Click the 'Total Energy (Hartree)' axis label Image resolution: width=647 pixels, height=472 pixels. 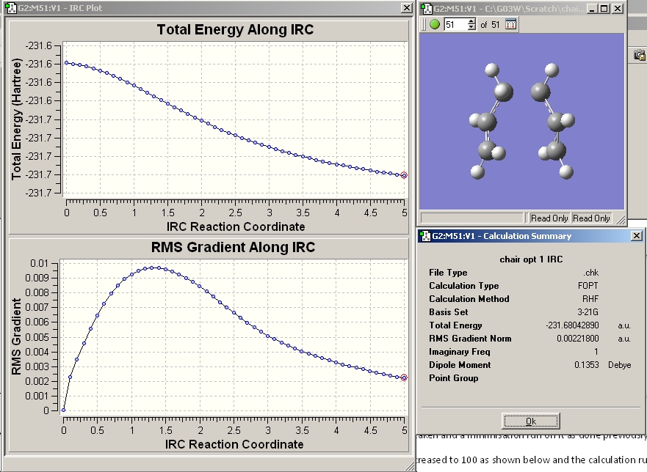click(x=16, y=119)
